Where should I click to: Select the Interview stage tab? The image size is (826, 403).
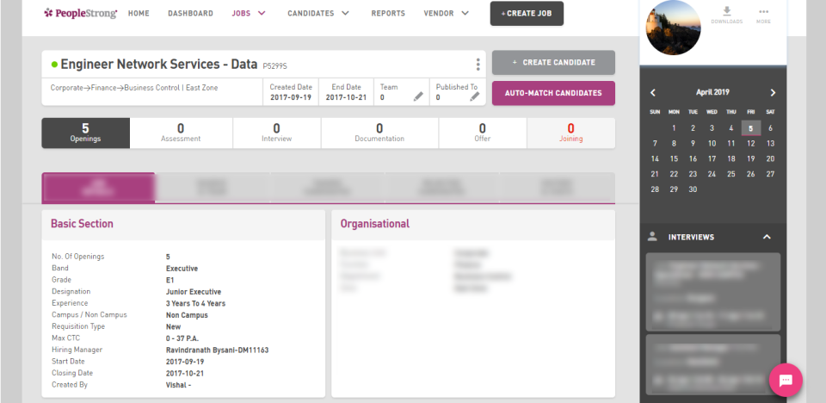pyautogui.click(x=276, y=133)
